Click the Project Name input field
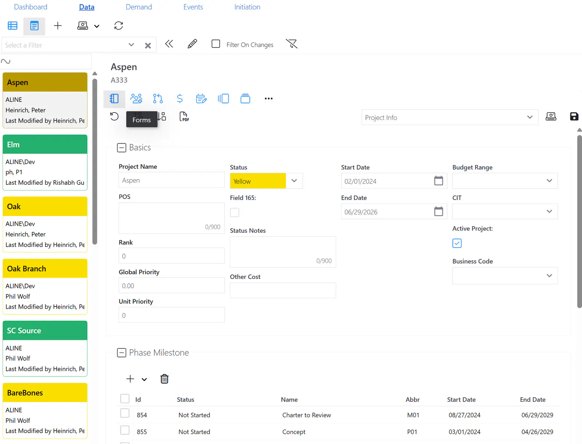Image resolution: width=582 pixels, height=444 pixels. pos(172,180)
